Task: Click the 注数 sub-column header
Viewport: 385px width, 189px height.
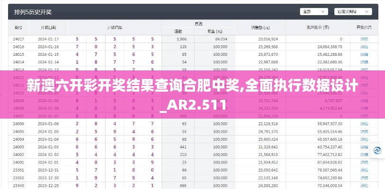Action: (x=178, y=31)
